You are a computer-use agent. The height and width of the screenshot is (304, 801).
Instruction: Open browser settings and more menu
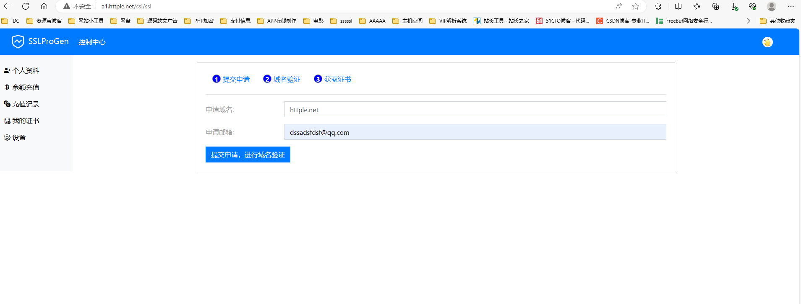pyautogui.click(x=791, y=6)
